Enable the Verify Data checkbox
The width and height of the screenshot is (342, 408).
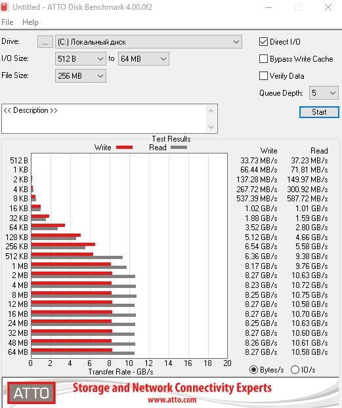263,76
